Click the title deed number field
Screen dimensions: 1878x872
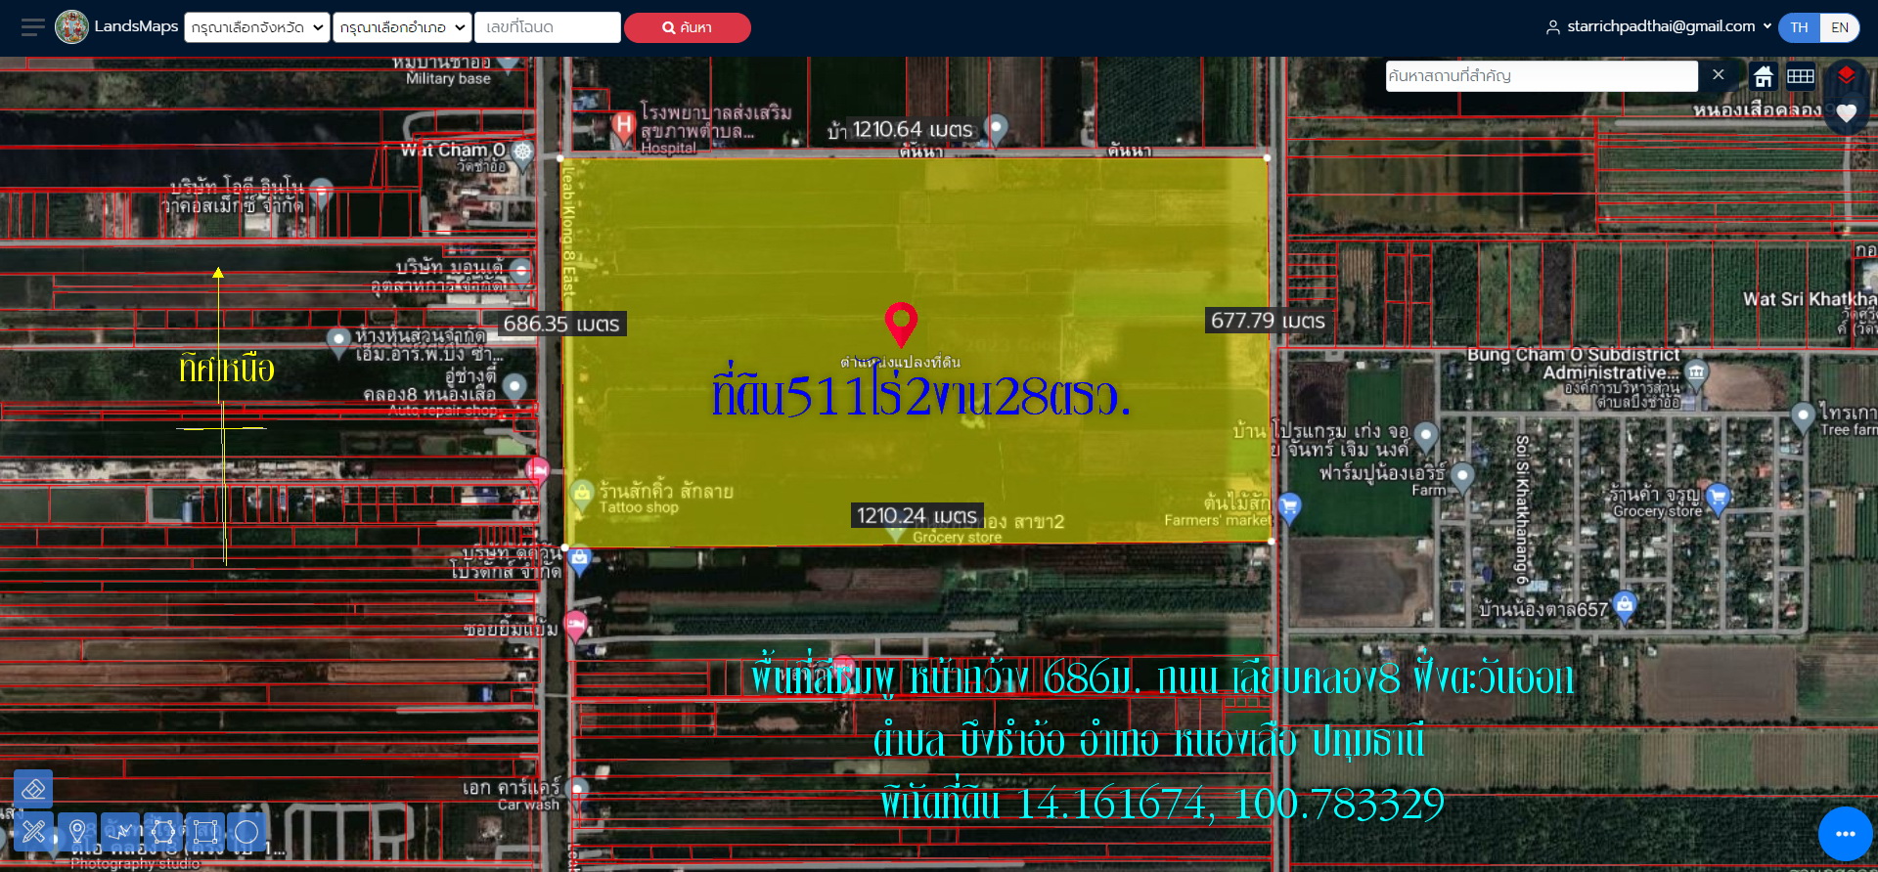(547, 27)
